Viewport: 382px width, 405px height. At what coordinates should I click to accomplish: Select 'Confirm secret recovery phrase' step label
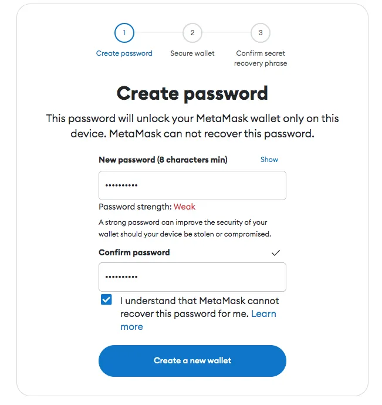261,58
